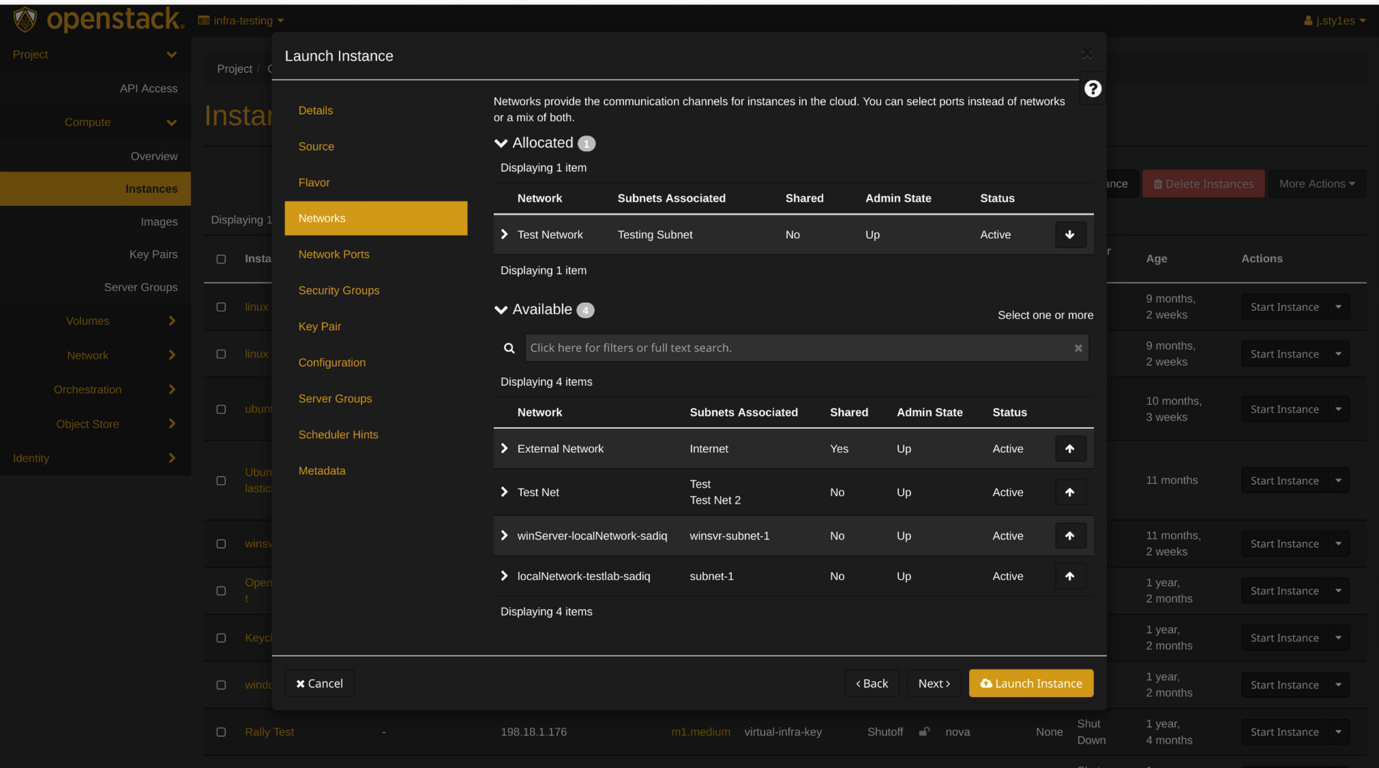Expand External Network row details
1379x768 pixels.
[x=505, y=448]
